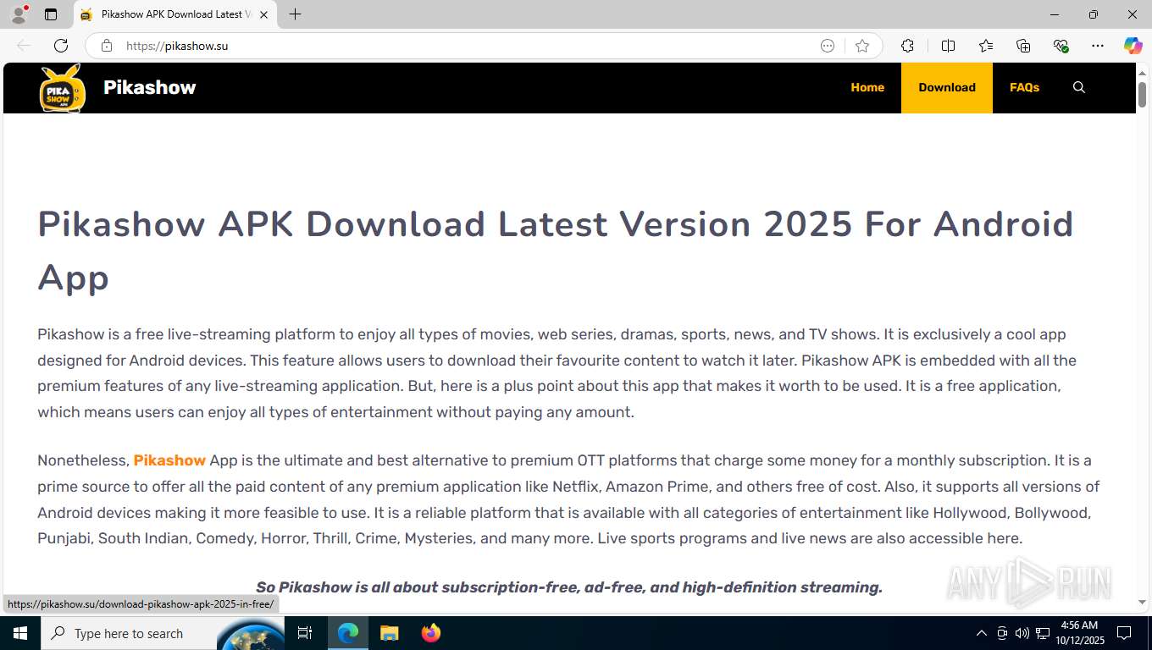Open the network tray icon
Screen dimensions: 1152x650
click(1043, 633)
